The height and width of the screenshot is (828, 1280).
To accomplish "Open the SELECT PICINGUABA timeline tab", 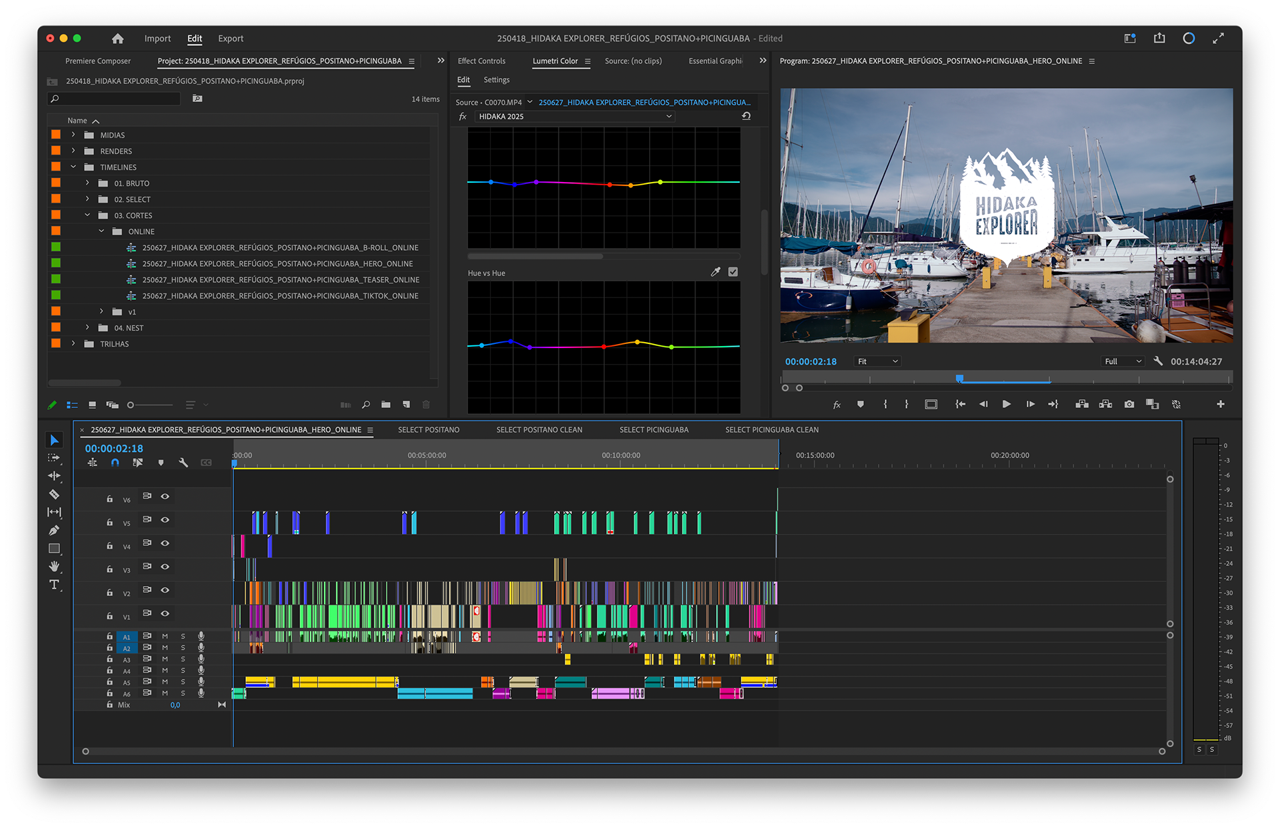I will pos(653,430).
